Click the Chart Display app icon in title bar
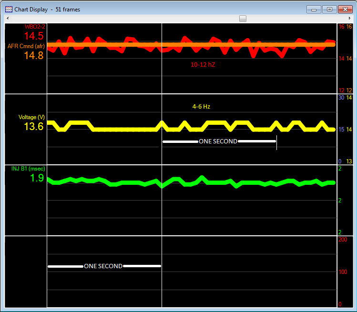Viewport: 357px width, 312px height. 8,9
